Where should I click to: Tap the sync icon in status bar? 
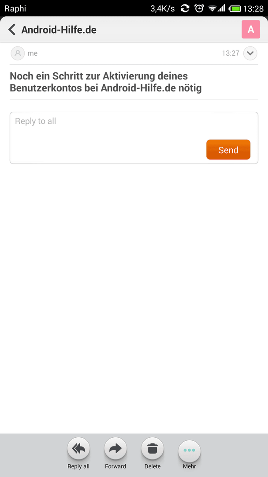185,8
